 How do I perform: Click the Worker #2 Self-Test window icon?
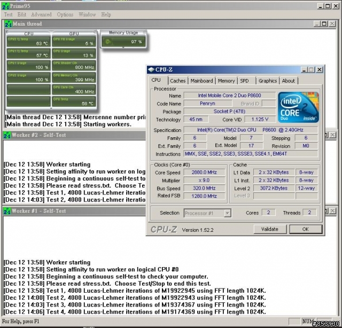[x=7, y=135]
